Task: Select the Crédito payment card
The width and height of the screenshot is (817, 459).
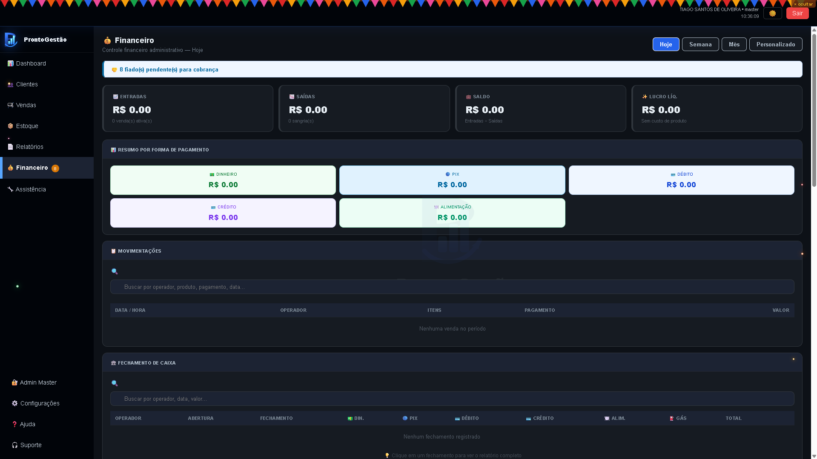Action: 223,213
